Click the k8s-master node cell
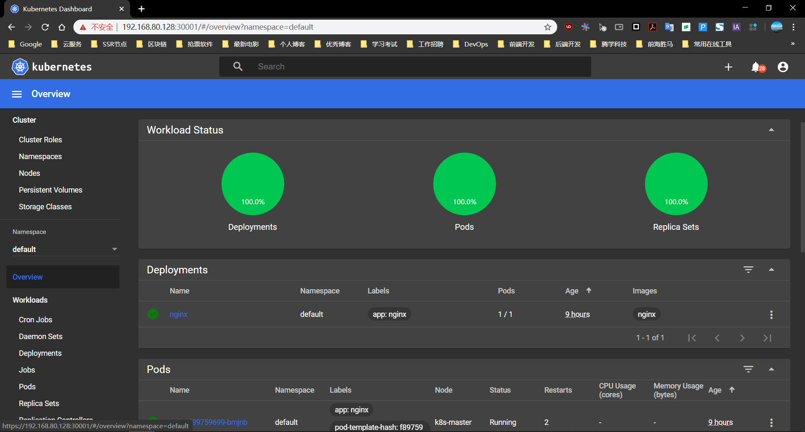Image resolution: width=805 pixels, height=432 pixels. pyautogui.click(x=453, y=422)
